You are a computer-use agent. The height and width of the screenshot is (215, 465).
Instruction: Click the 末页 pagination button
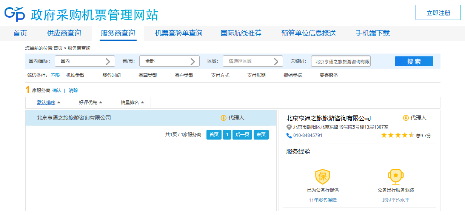(261, 135)
